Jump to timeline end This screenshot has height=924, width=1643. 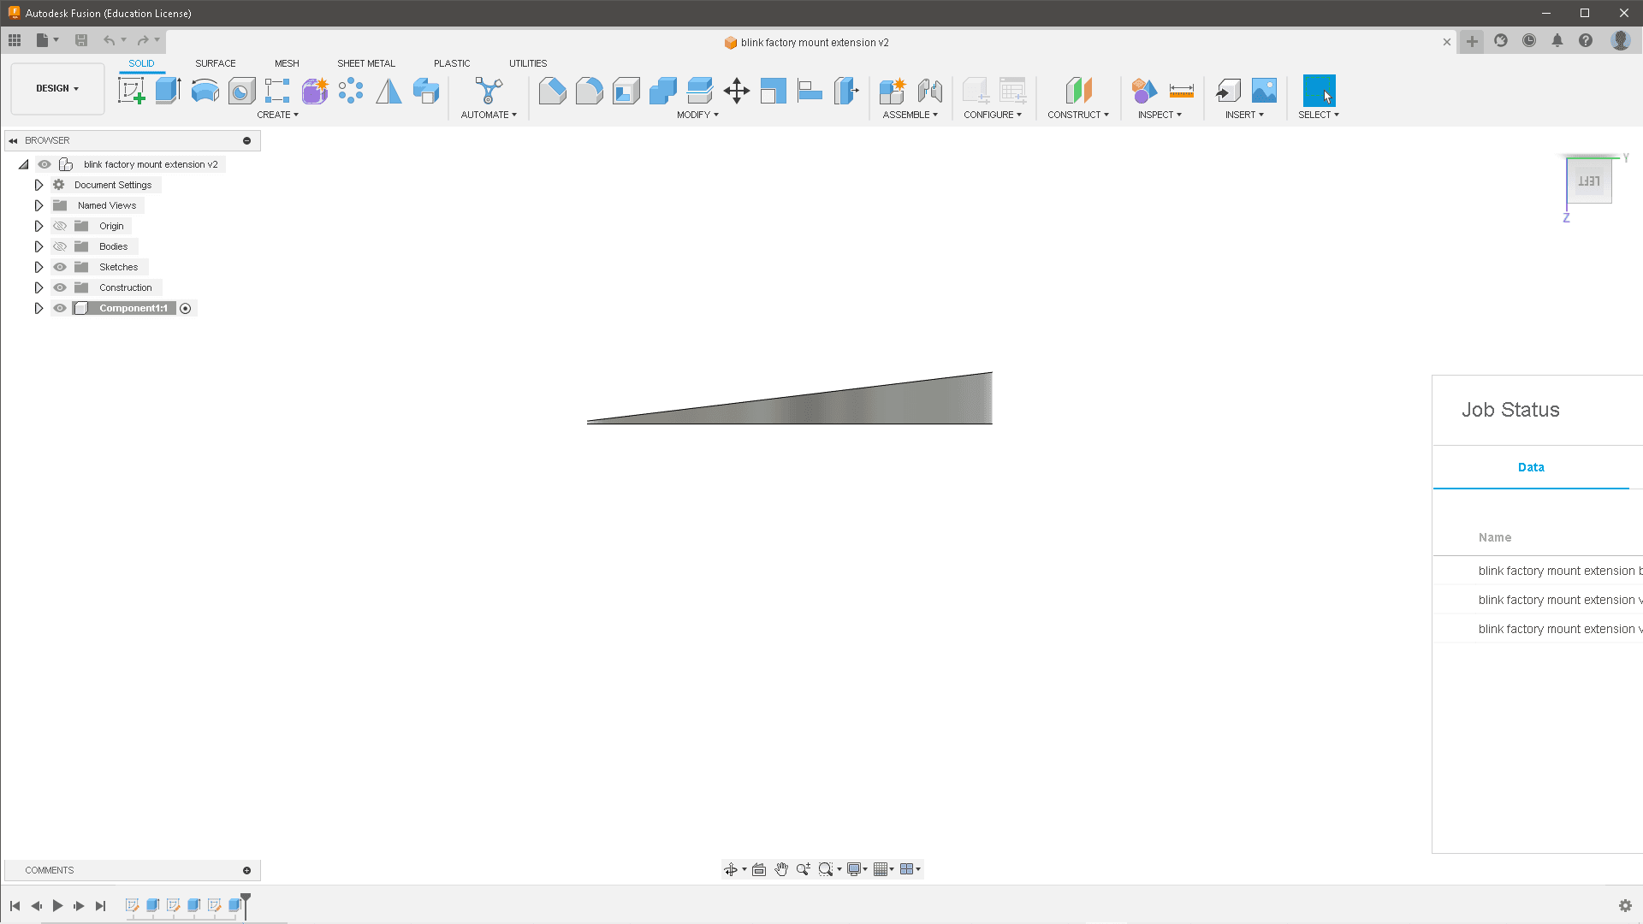coord(100,905)
